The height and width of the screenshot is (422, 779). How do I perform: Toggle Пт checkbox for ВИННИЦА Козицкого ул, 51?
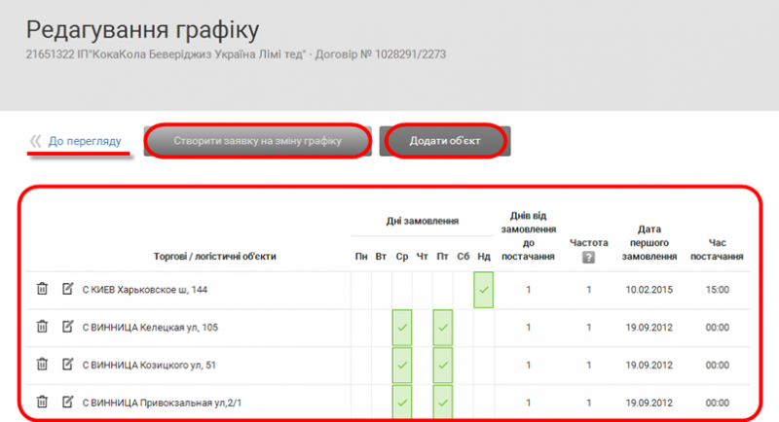(443, 366)
